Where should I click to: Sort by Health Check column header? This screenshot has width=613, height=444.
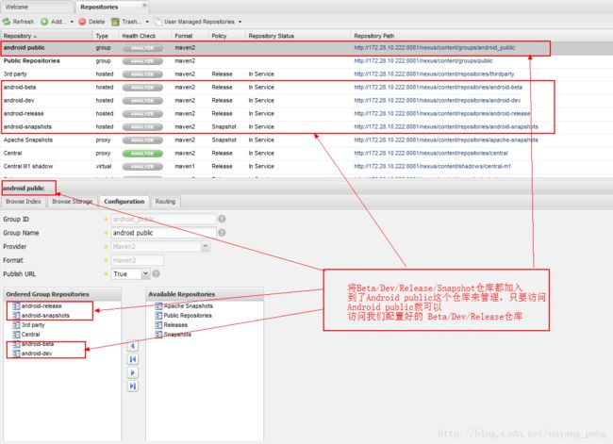(x=145, y=36)
